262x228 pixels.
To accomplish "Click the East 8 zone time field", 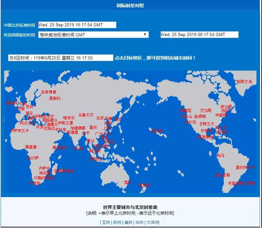I will click(61, 58).
